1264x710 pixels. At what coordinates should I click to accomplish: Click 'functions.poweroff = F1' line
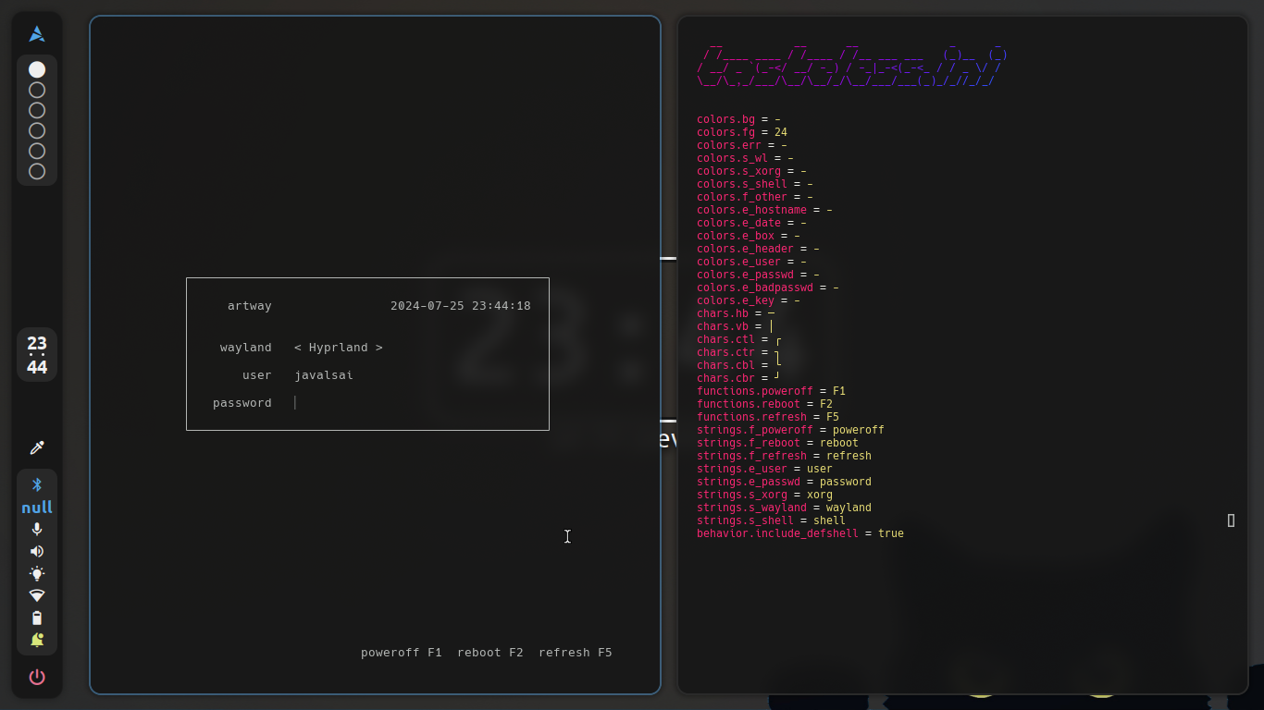coord(771,391)
